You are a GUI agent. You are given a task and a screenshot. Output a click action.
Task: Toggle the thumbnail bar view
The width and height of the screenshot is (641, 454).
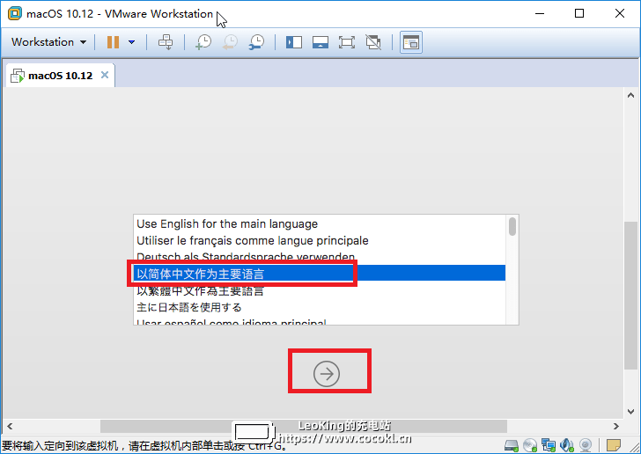(320, 42)
